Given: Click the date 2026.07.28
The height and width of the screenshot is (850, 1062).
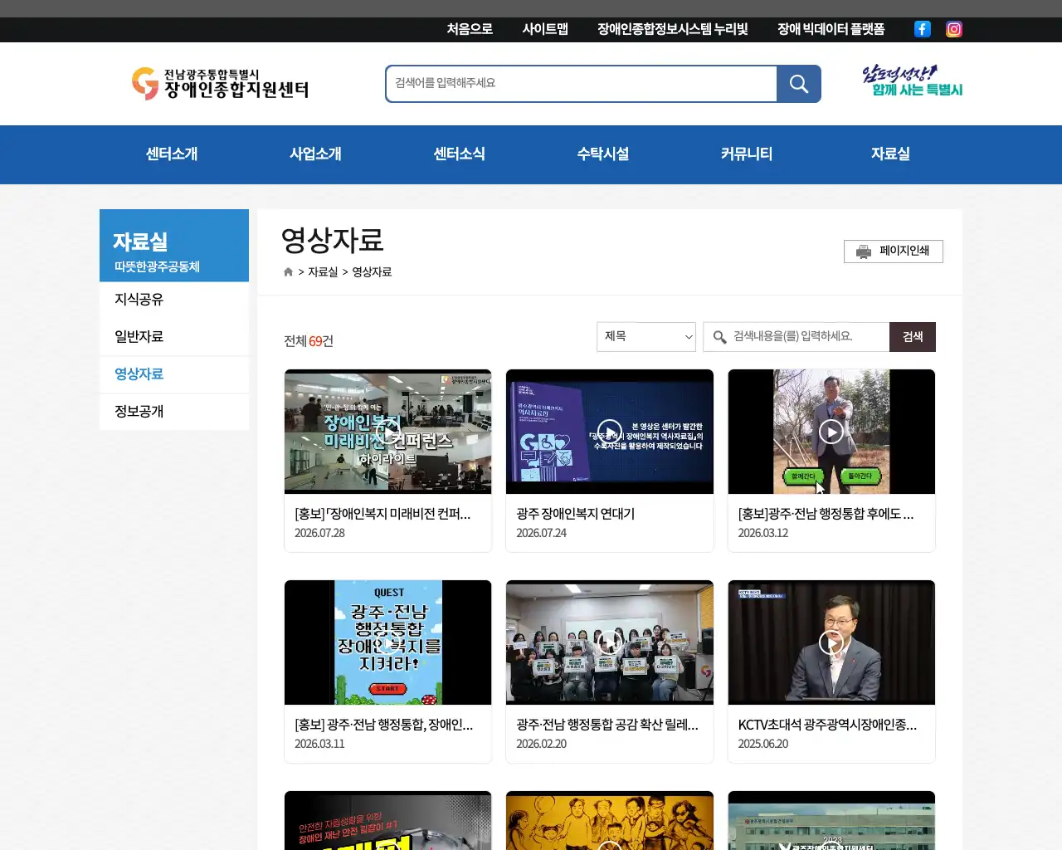Looking at the screenshot, I should click(x=319, y=533).
